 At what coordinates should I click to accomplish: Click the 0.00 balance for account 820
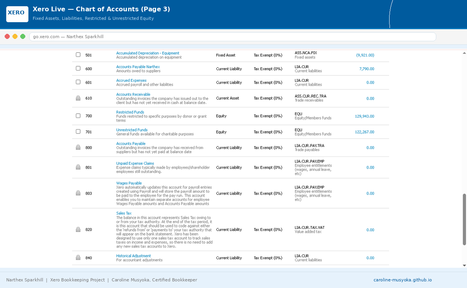[x=370, y=230]
